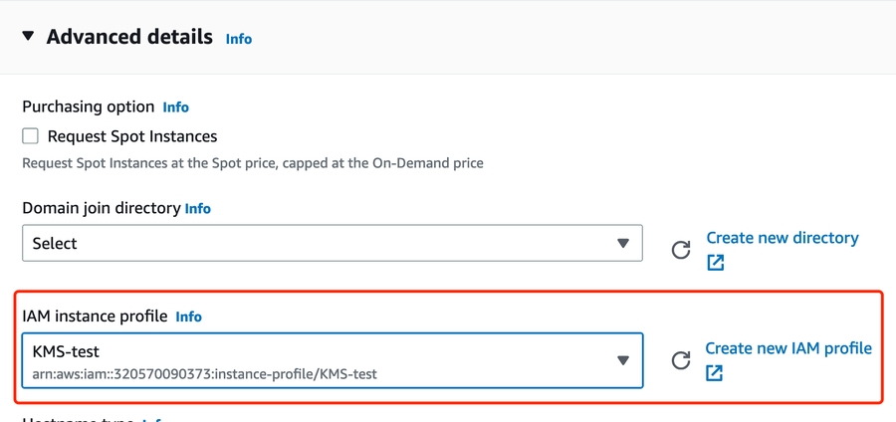Image resolution: width=896 pixels, height=422 pixels.
Task: Open the KMS-test IAM profile dropdown
Action: click(x=319, y=360)
